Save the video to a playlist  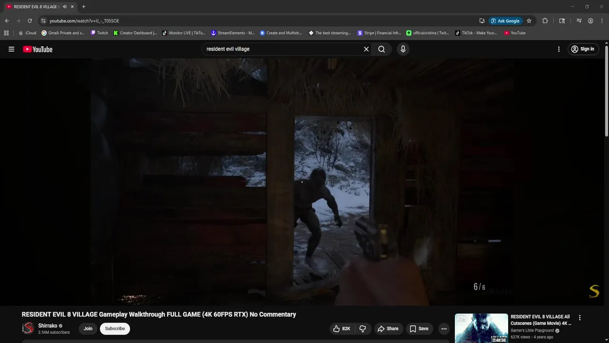(x=419, y=329)
